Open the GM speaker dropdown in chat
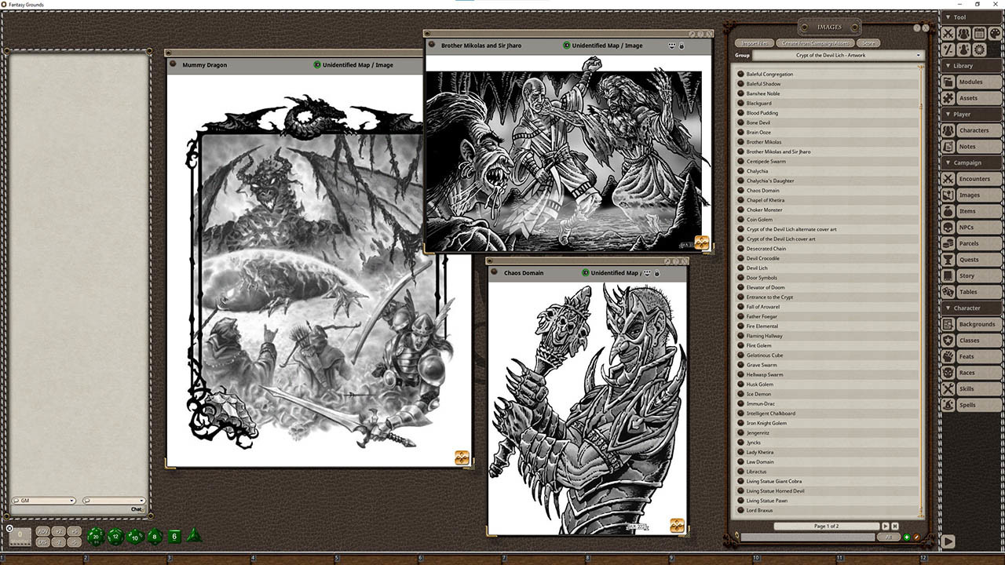The width and height of the screenshot is (1005, 565). 43,501
